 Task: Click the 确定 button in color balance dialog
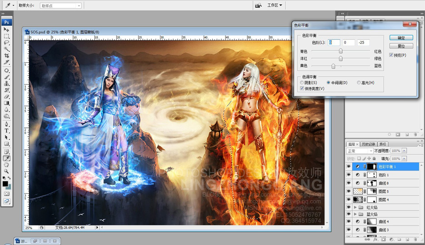[x=401, y=38]
